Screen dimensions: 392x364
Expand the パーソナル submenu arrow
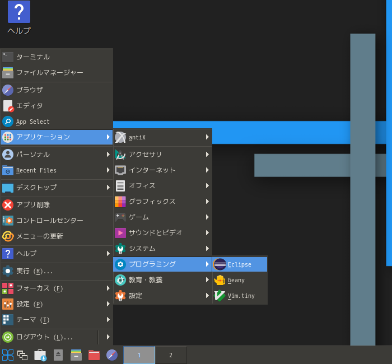tap(108, 154)
